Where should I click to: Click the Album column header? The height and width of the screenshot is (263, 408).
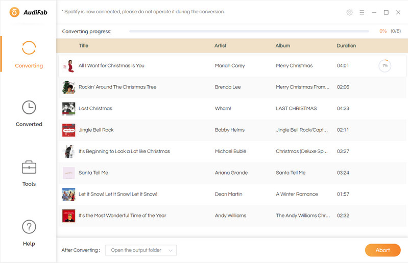pos(283,45)
